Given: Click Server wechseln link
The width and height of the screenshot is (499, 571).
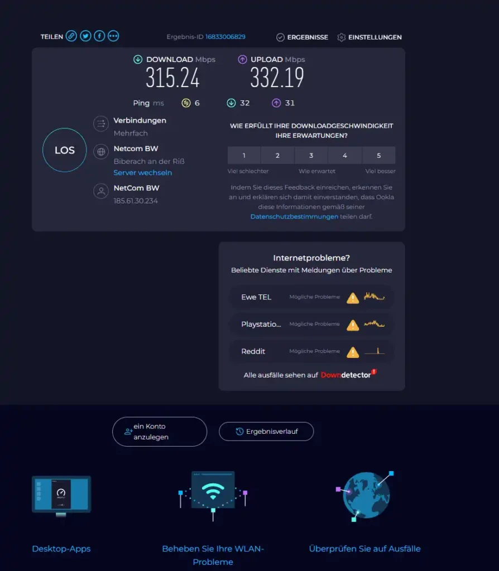Looking at the screenshot, I should coord(142,173).
